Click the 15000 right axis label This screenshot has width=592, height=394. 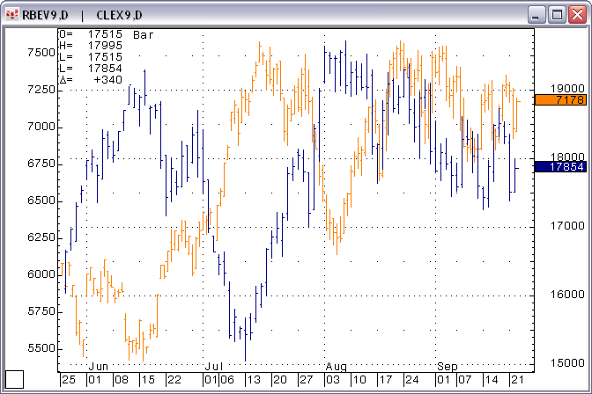click(x=567, y=363)
